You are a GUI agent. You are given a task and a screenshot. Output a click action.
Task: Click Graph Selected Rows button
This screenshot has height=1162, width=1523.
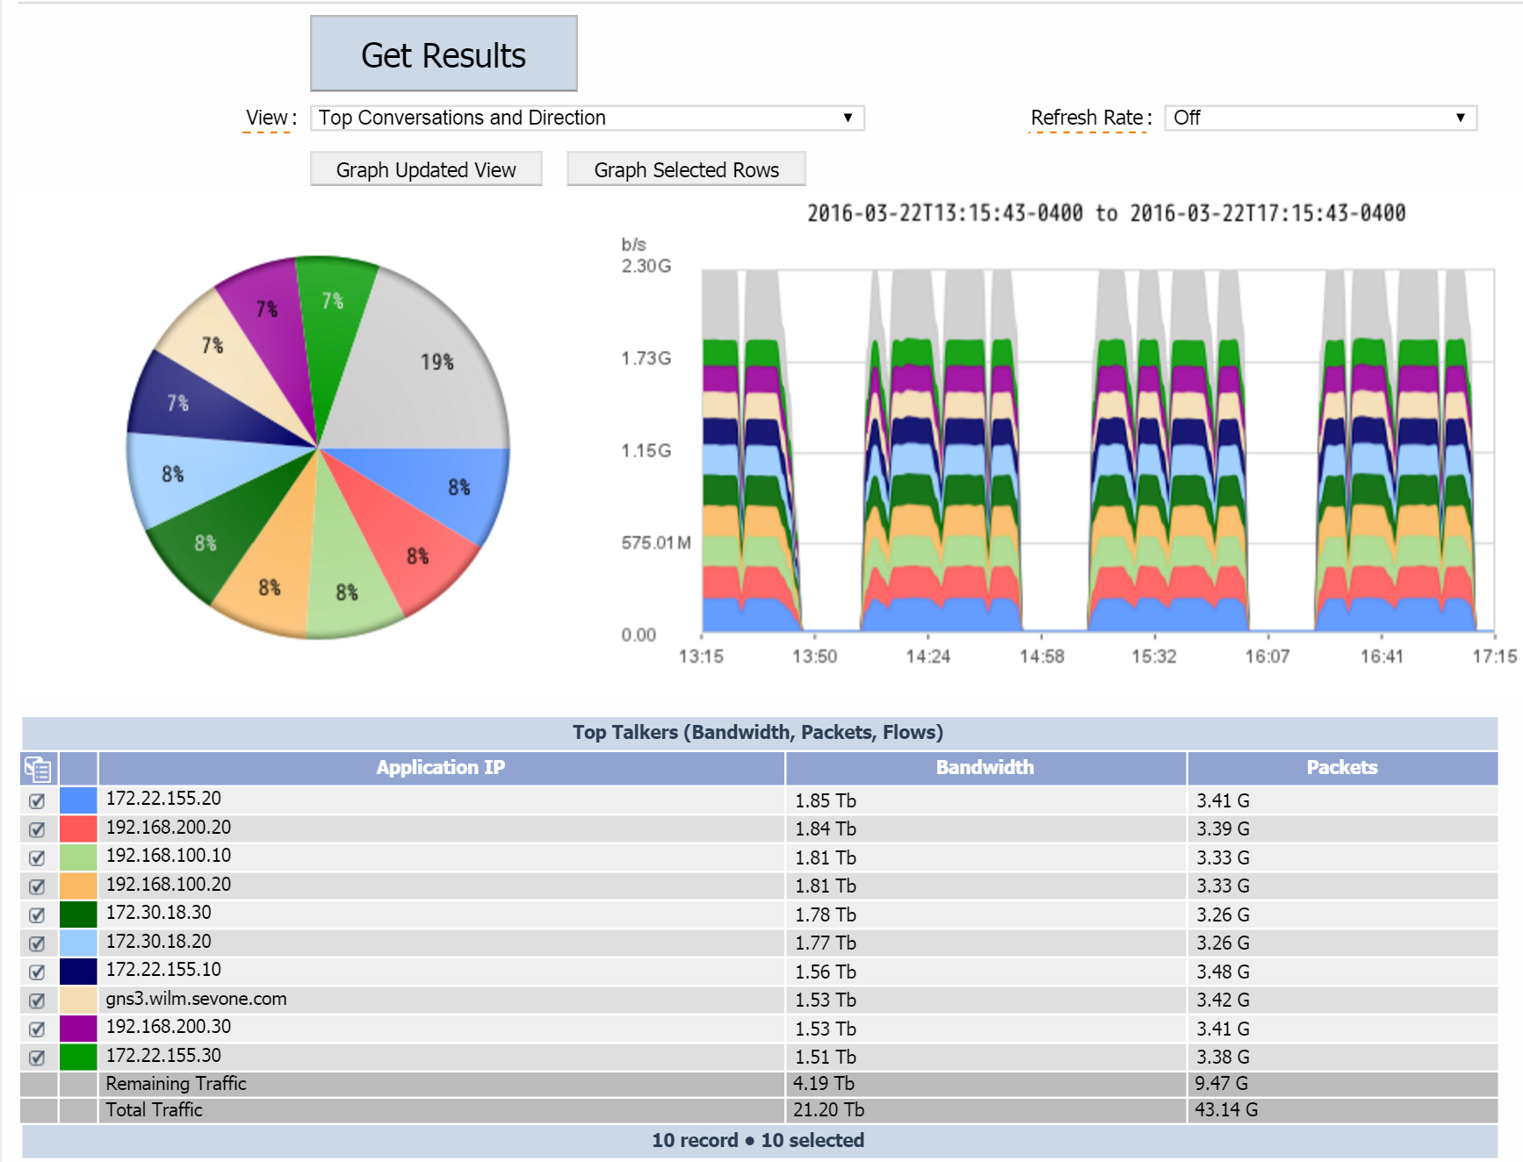pyautogui.click(x=686, y=169)
